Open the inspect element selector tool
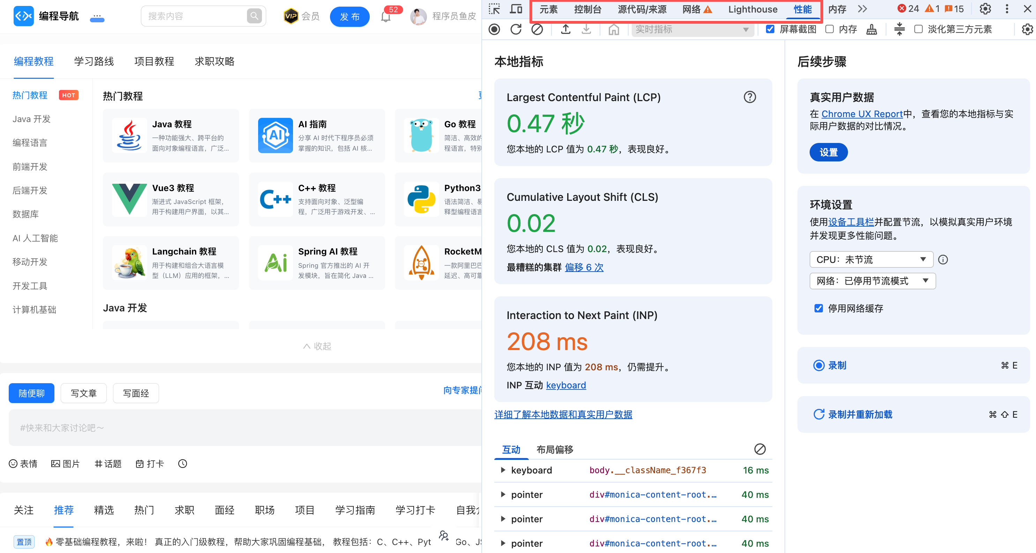This screenshot has height=553, width=1036. coord(494,9)
